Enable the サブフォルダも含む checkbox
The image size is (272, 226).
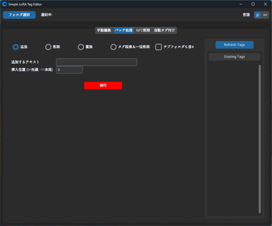158,47
